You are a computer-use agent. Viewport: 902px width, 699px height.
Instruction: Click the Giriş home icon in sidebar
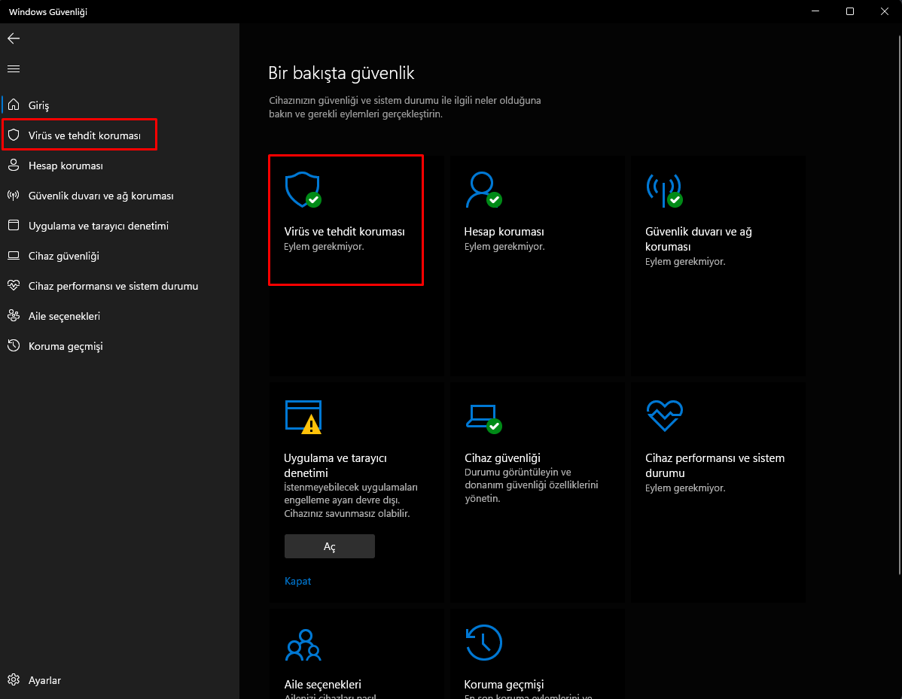click(x=14, y=105)
